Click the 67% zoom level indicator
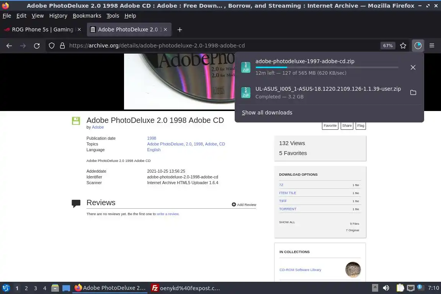The image size is (441, 294). (x=387, y=46)
